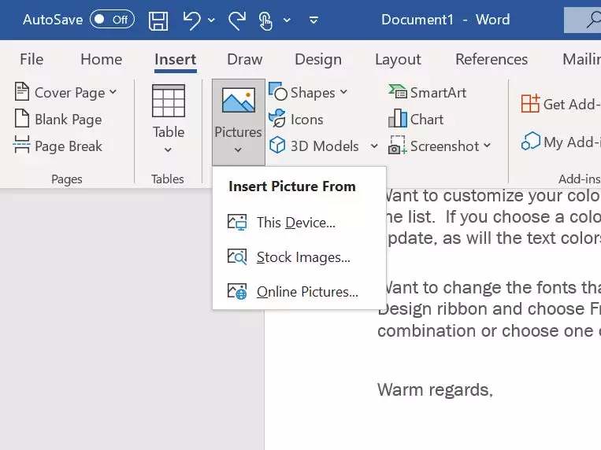Toggle the AutoSave switch
Viewport: 601px width, 450px height.
click(112, 20)
